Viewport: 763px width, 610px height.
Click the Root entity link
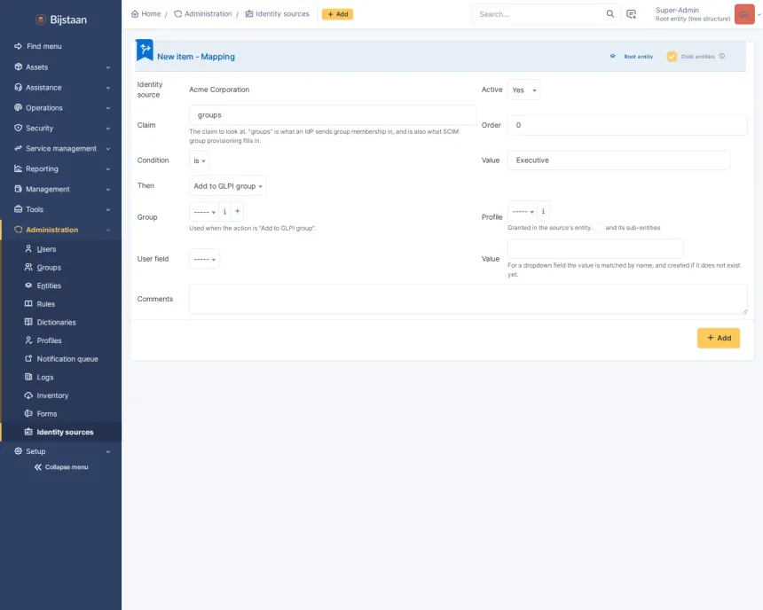pos(639,57)
